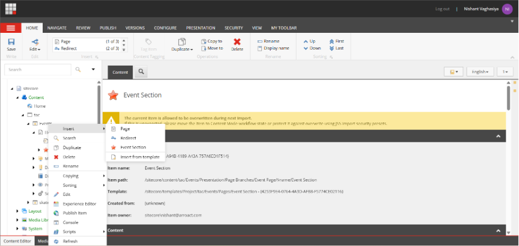Viewport: 519px width, 246px height.
Task: Move item Down in Sorting
Action: click(x=312, y=48)
